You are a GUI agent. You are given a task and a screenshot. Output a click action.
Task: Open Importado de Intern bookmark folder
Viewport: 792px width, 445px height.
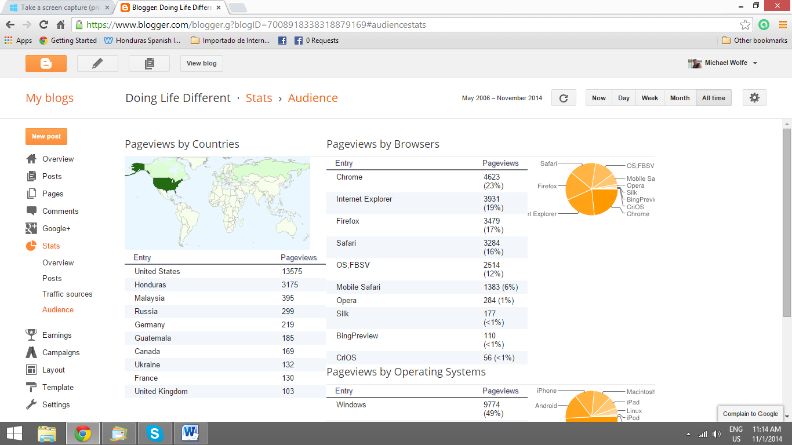[x=230, y=41]
